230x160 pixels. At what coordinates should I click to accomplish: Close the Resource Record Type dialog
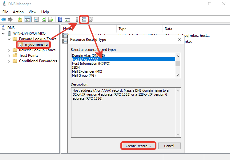click(x=180, y=39)
